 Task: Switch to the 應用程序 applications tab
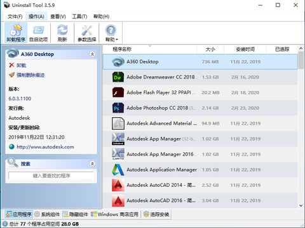tap(18, 214)
